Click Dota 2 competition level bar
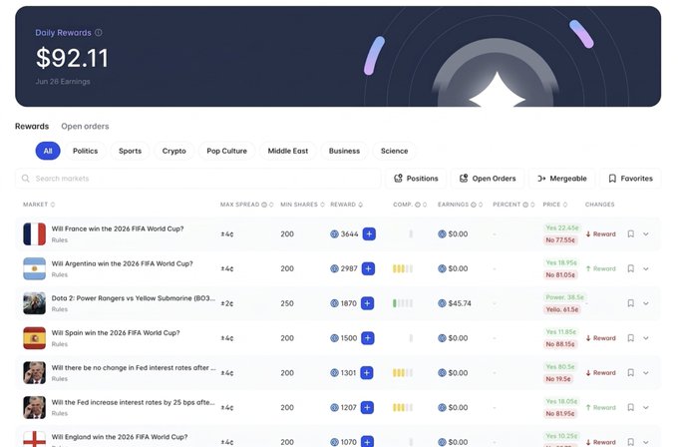This screenshot has height=447, width=678. pos(403,303)
